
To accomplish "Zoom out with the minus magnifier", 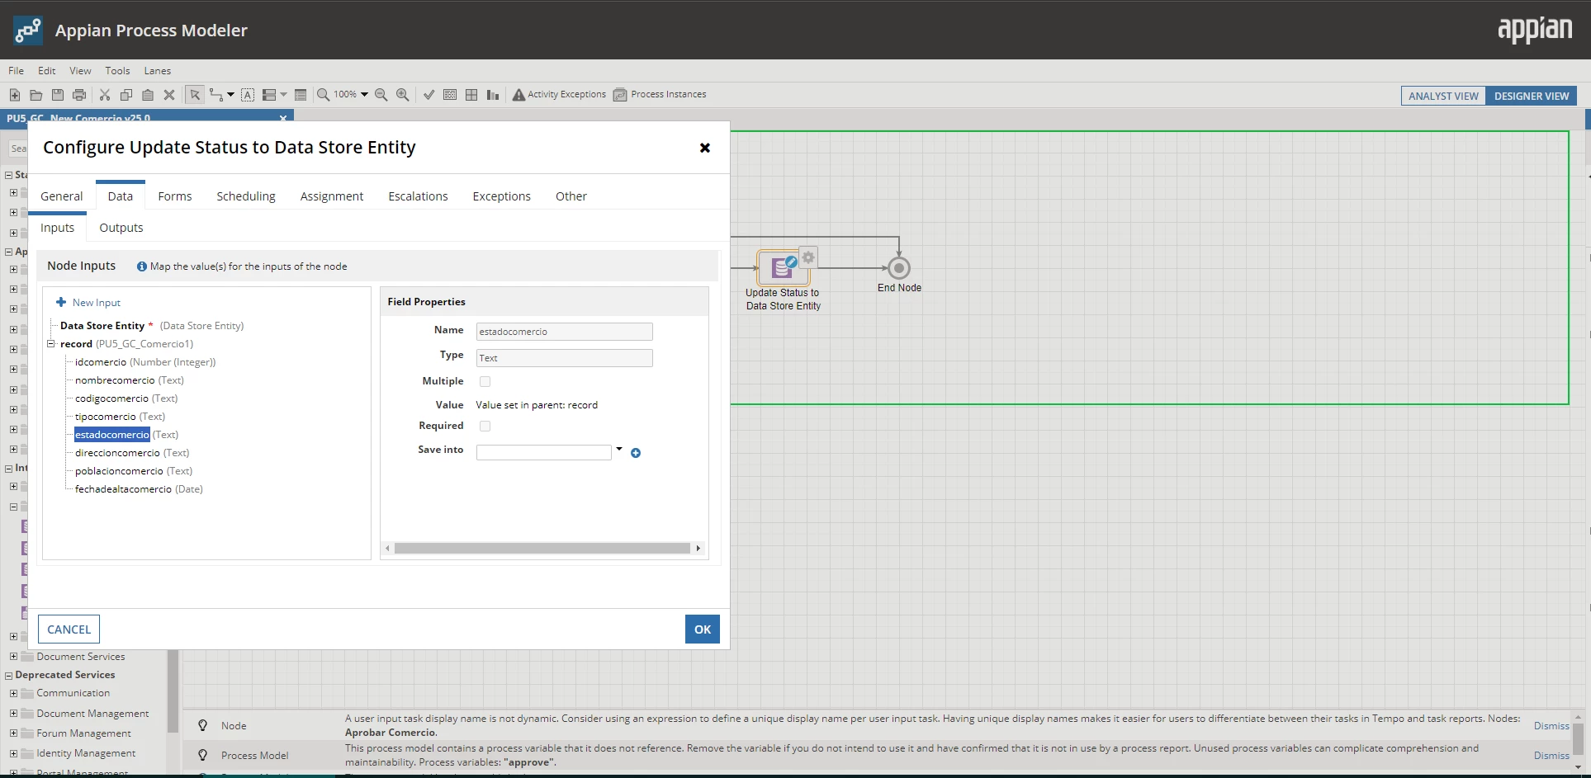I will coord(381,95).
